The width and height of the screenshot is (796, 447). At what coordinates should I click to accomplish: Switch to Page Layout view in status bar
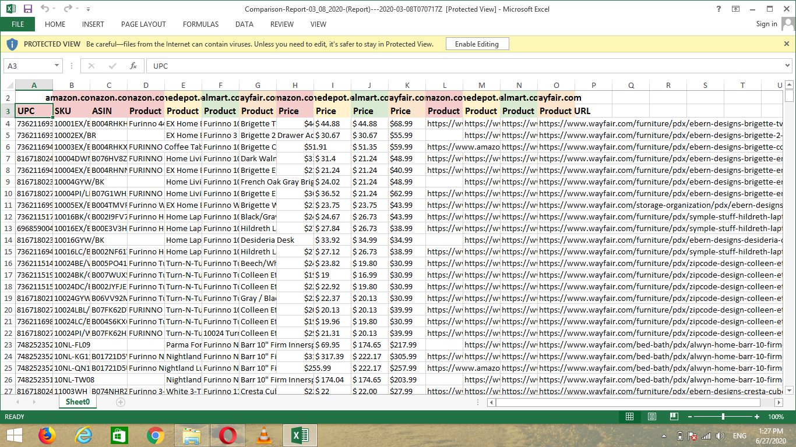click(x=652, y=417)
